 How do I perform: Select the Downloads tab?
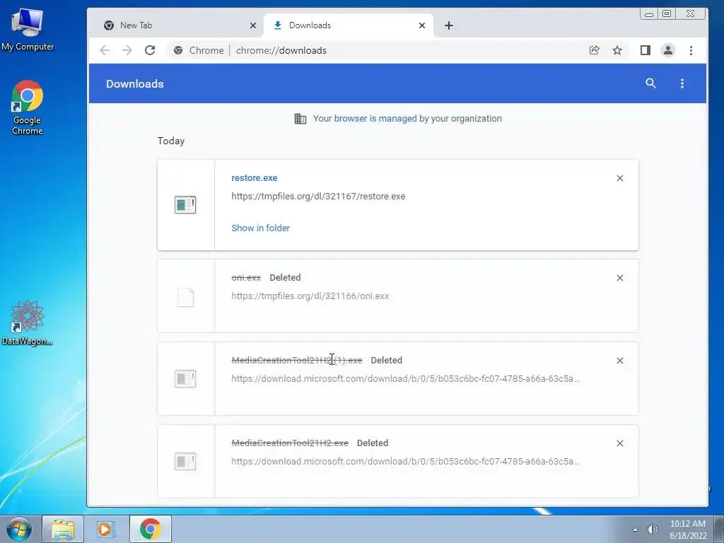coord(348,25)
